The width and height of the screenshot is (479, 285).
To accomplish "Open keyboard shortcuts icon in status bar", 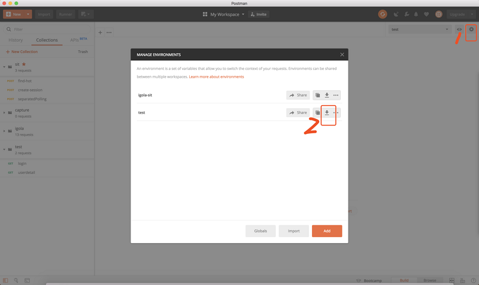I will (462, 280).
